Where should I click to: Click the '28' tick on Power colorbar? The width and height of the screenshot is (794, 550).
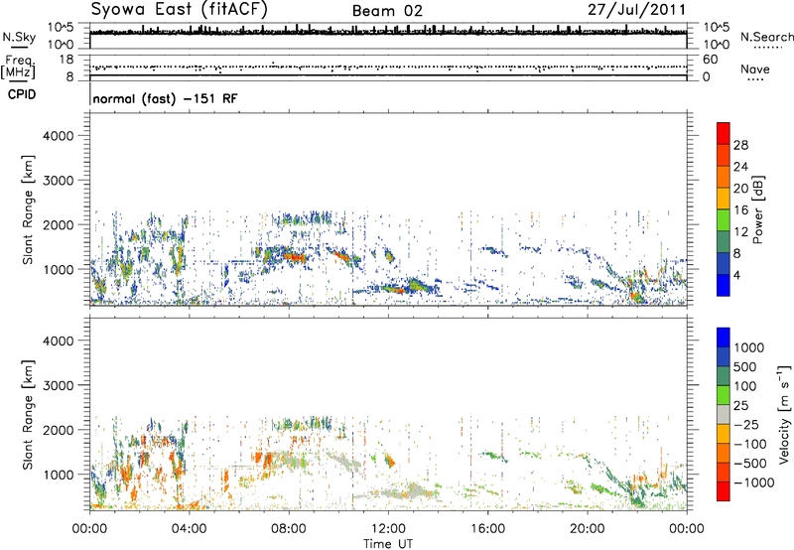(740, 145)
